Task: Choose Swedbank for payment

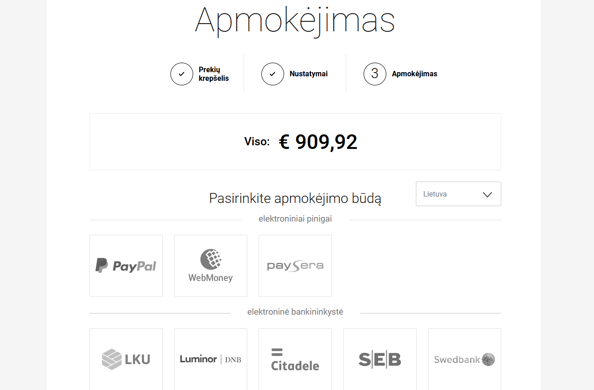Action: click(464, 359)
